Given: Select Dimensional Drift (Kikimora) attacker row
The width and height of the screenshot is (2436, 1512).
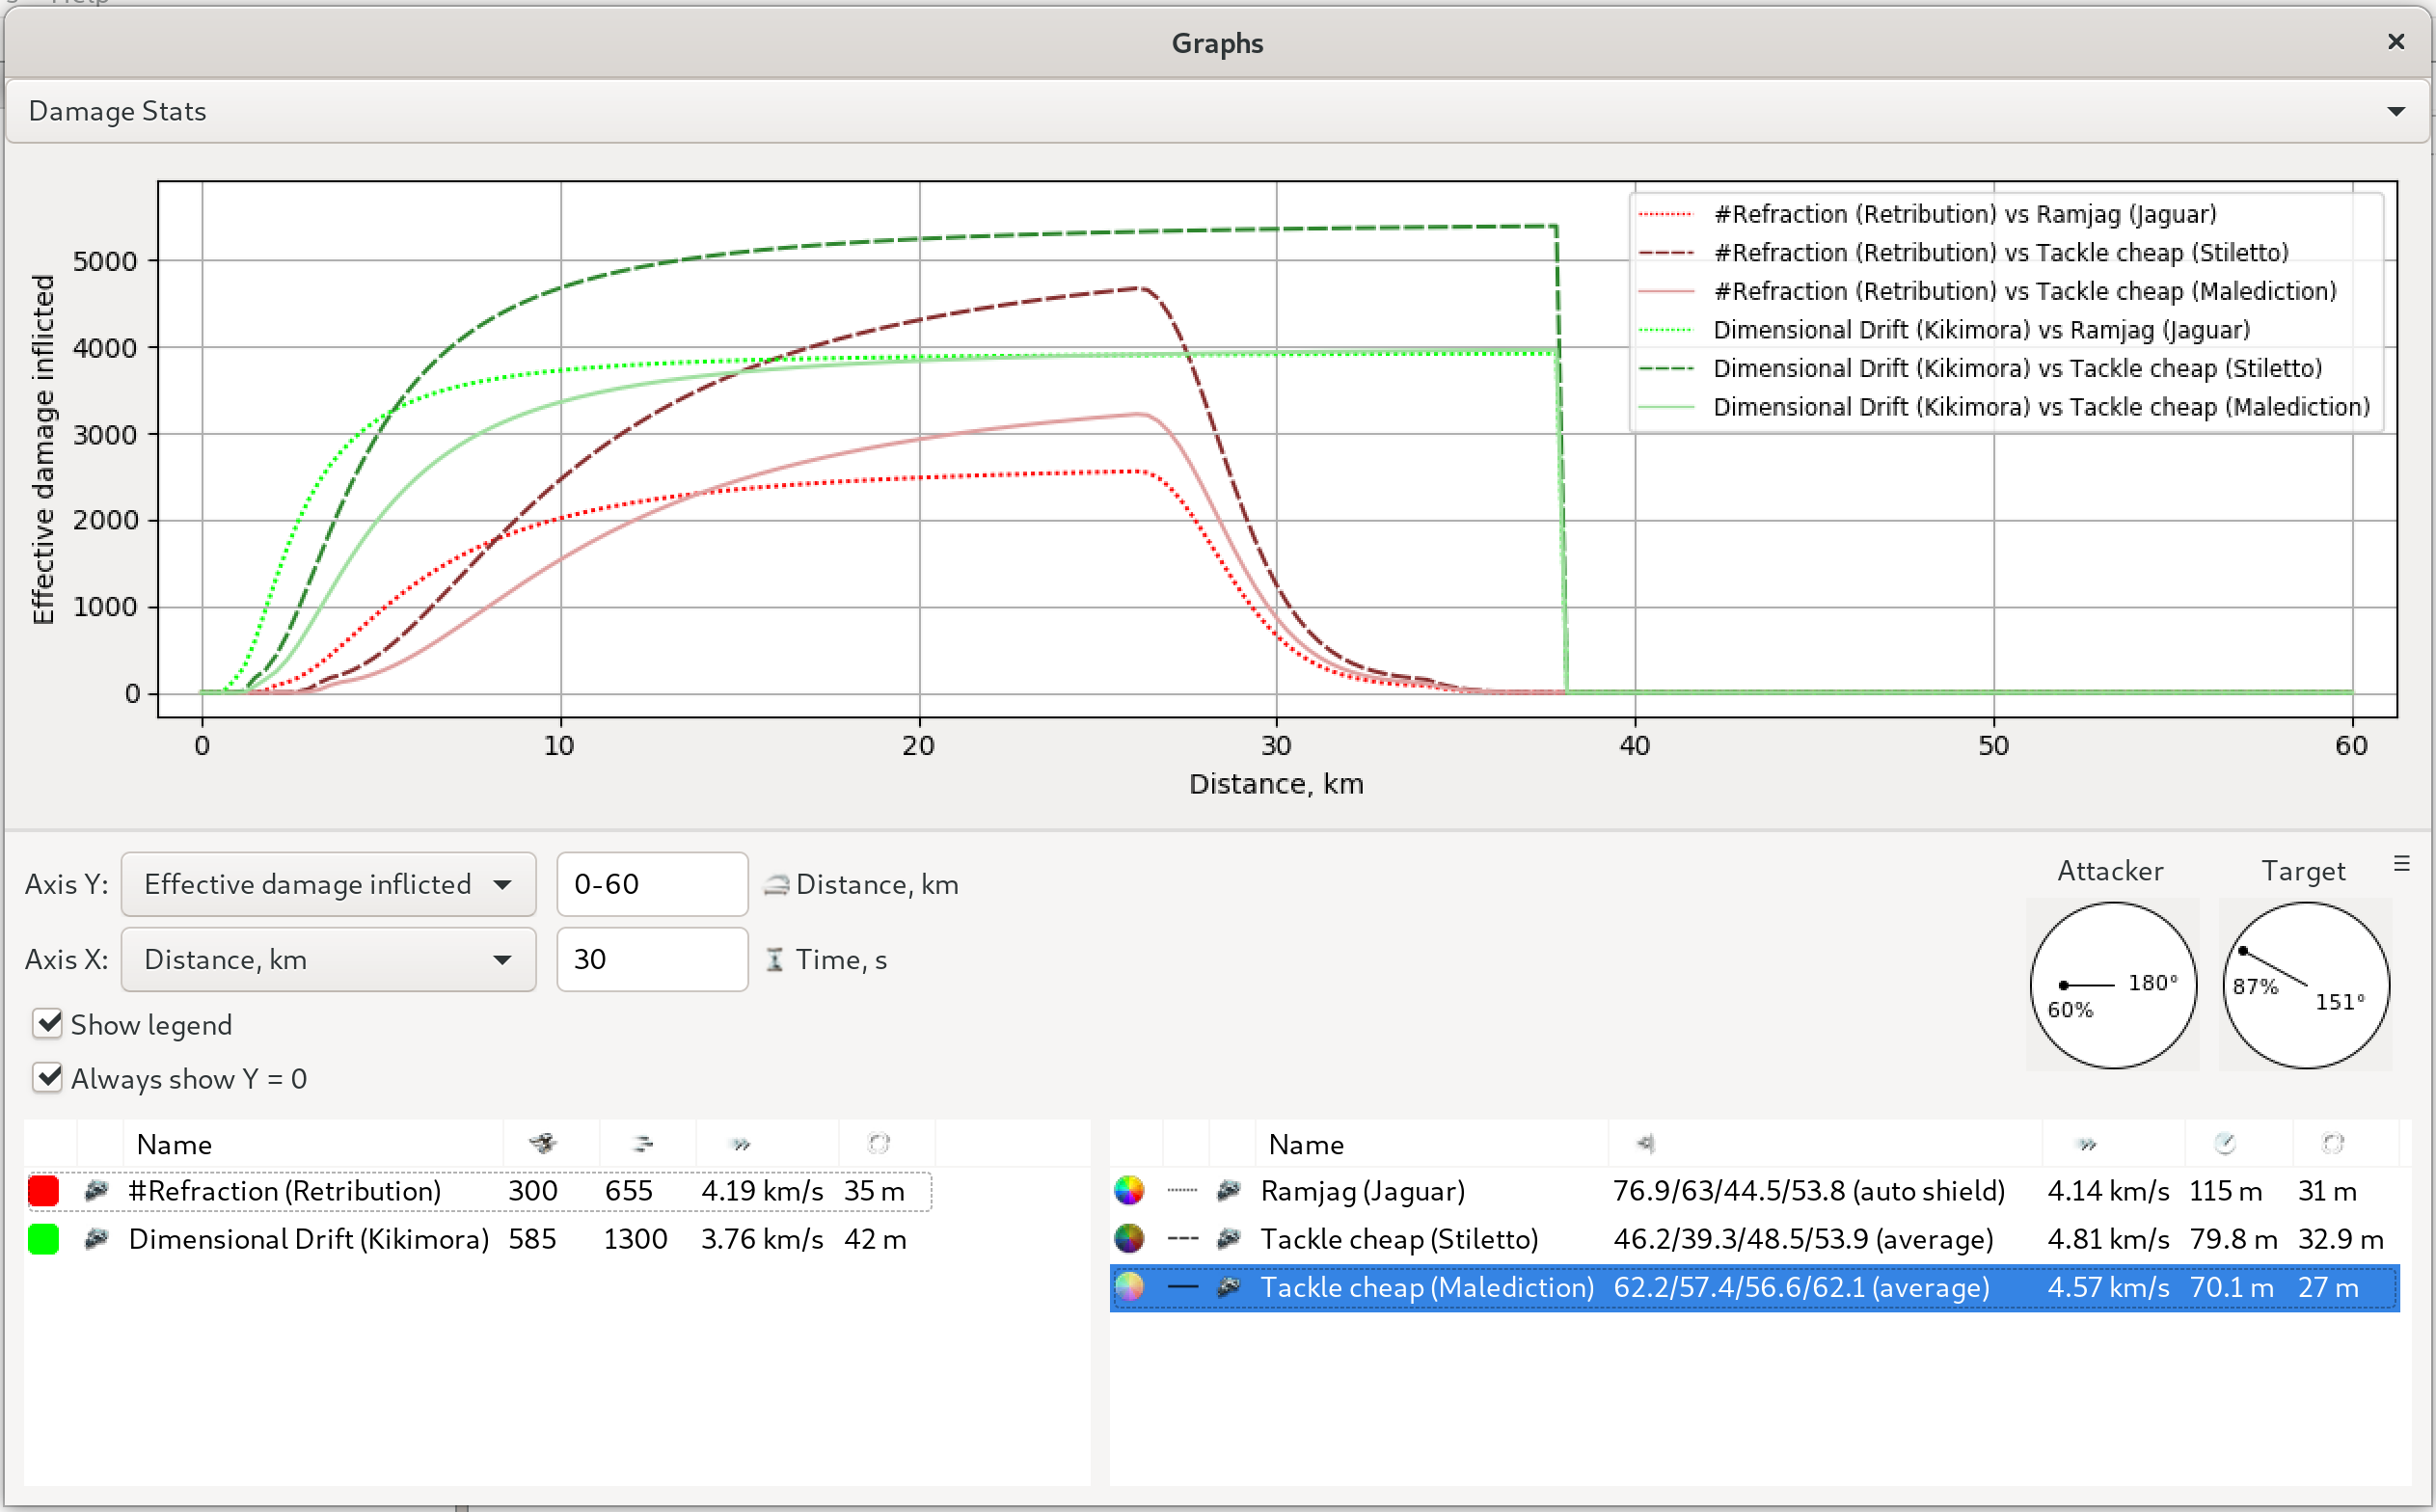Looking at the screenshot, I should (479, 1239).
